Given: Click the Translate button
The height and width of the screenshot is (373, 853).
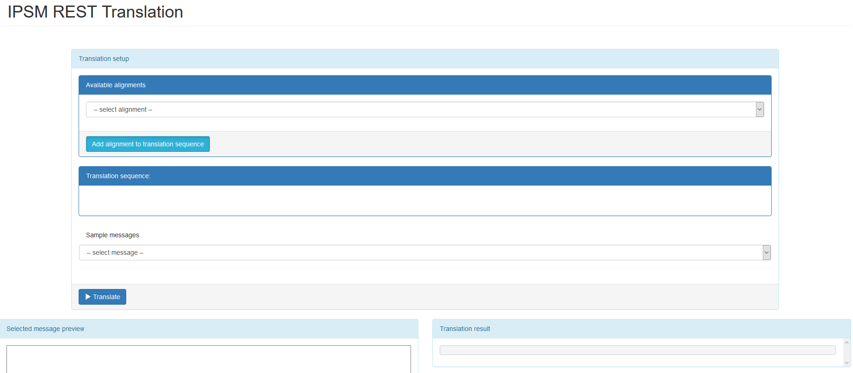Looking at the screenshot, I should 102,297.
